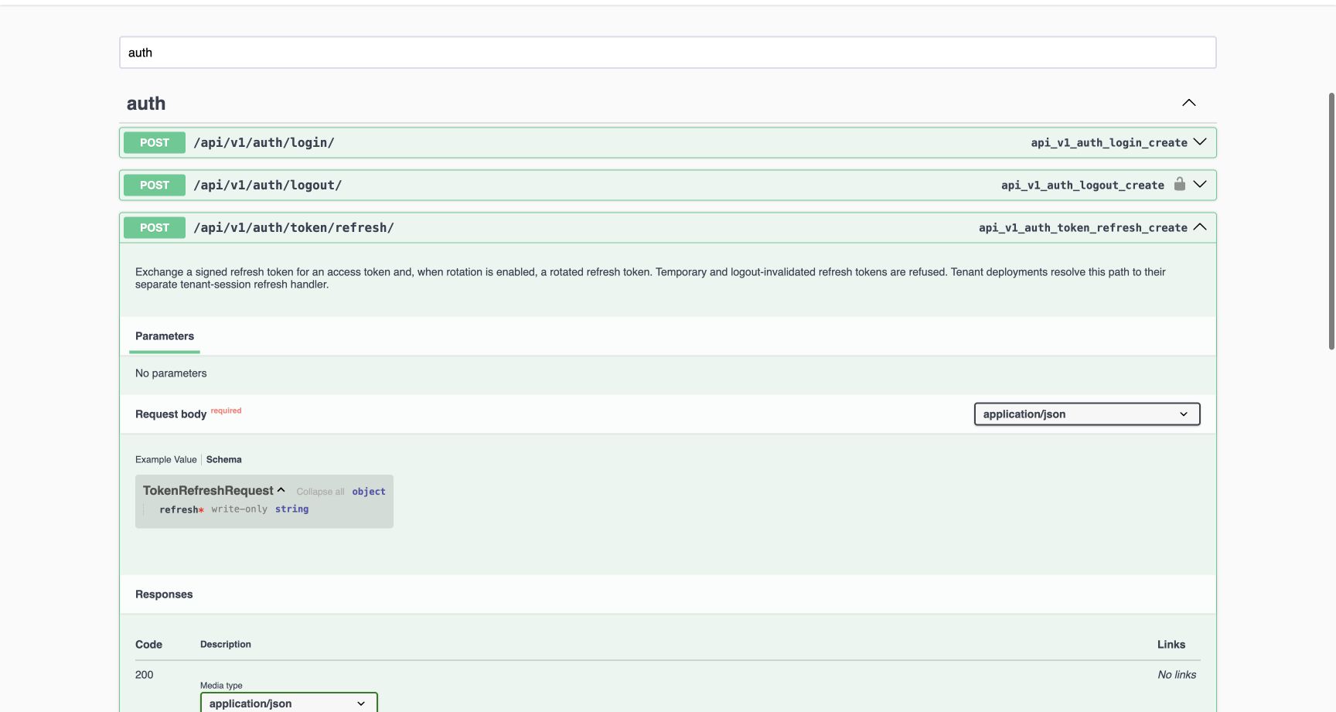
Task: Click the POST badge for logout endpoint
Action: [155, 185]
